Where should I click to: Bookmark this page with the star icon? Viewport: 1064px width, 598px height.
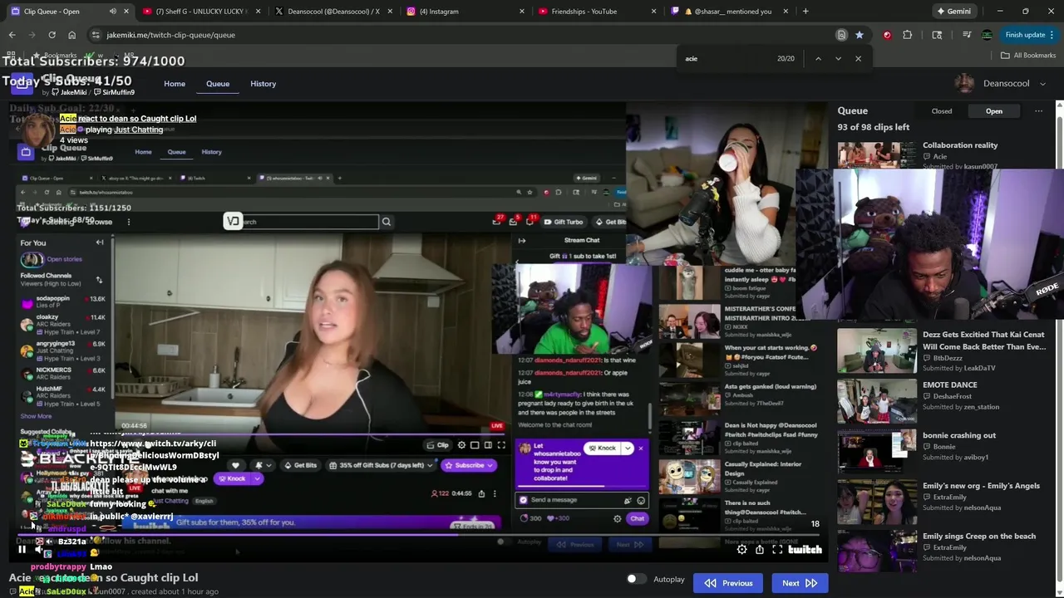pos(859,35)
